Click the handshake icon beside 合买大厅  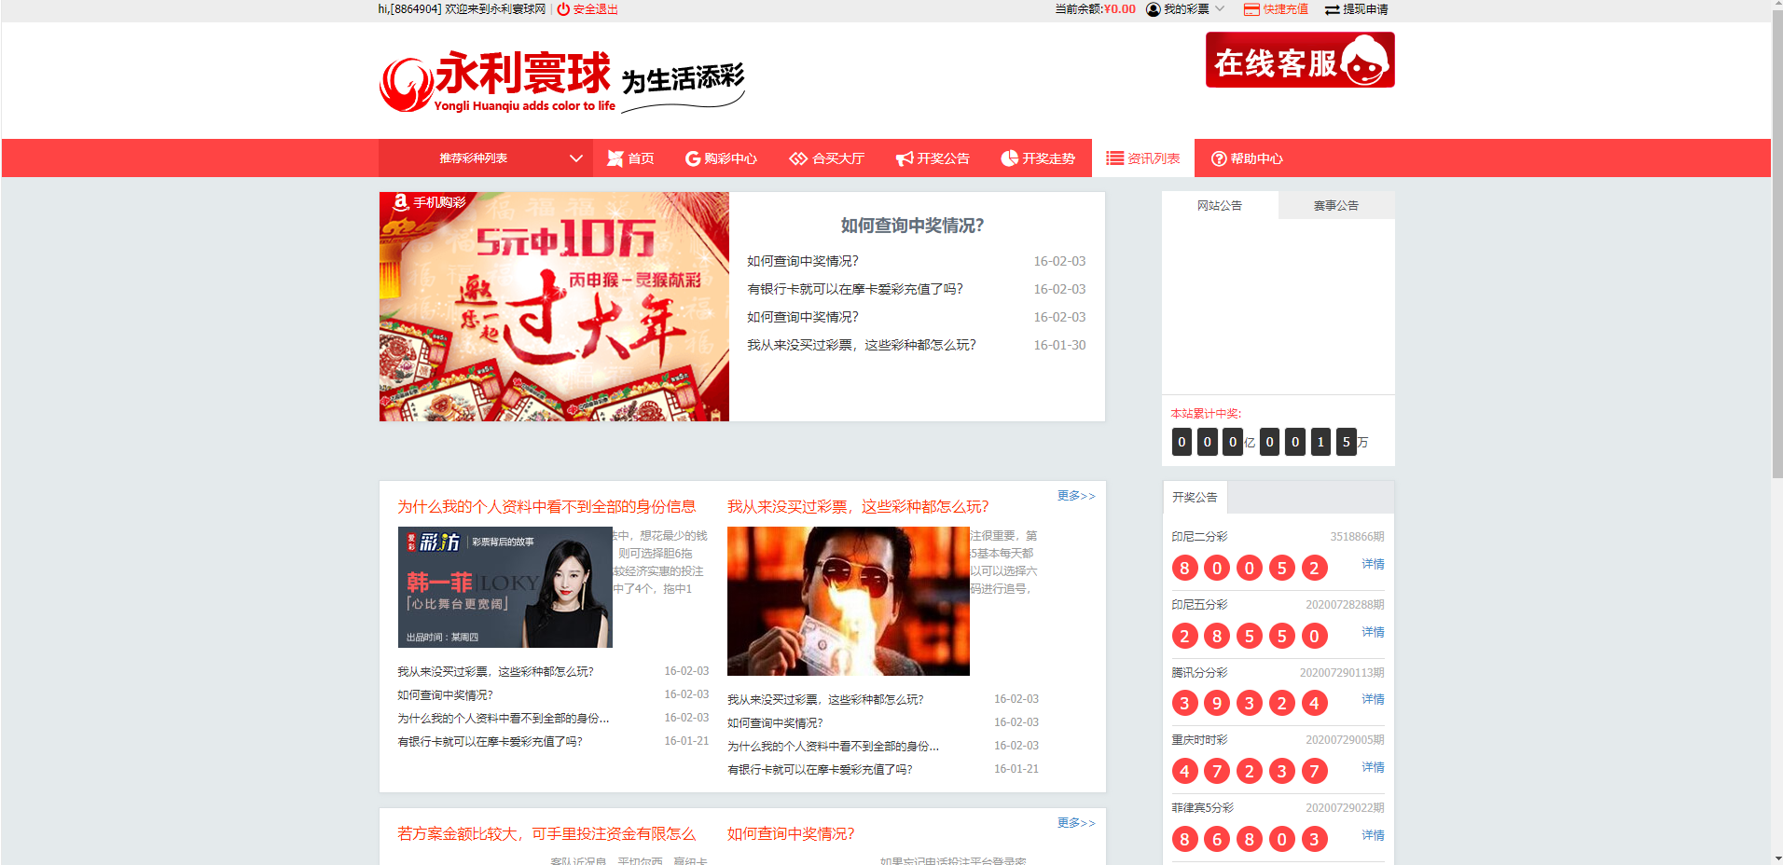point(798,158)
